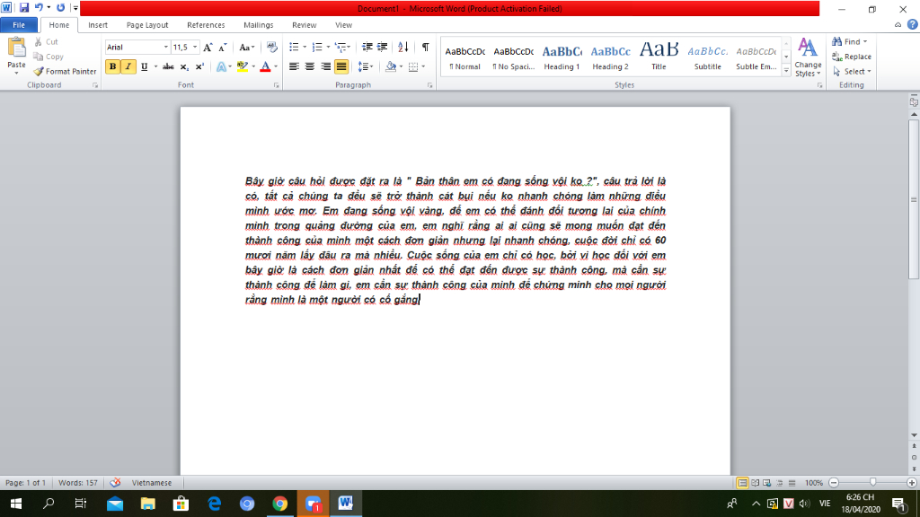This screenshot has width=920, height=517.
Task: Expand the Numbering list dropdown
Action: tap(328, 47)
